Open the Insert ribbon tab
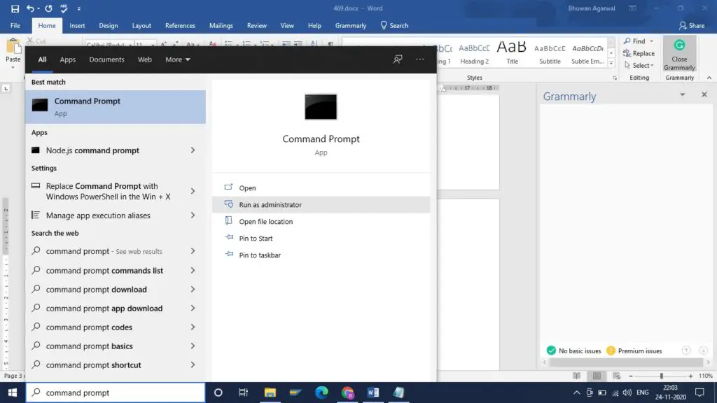The height and width of the screenshot is (403, 717). click(x=77, y=26)
